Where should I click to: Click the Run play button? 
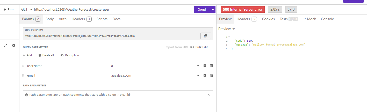(8, 9)
